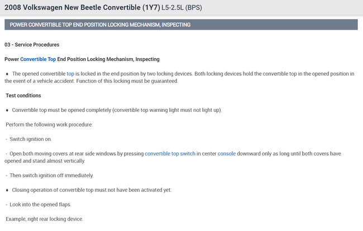This screenshot has height=231, width=363.
Task: Follow the "convertible top switch" link
Action: click(x=170, y=154)
